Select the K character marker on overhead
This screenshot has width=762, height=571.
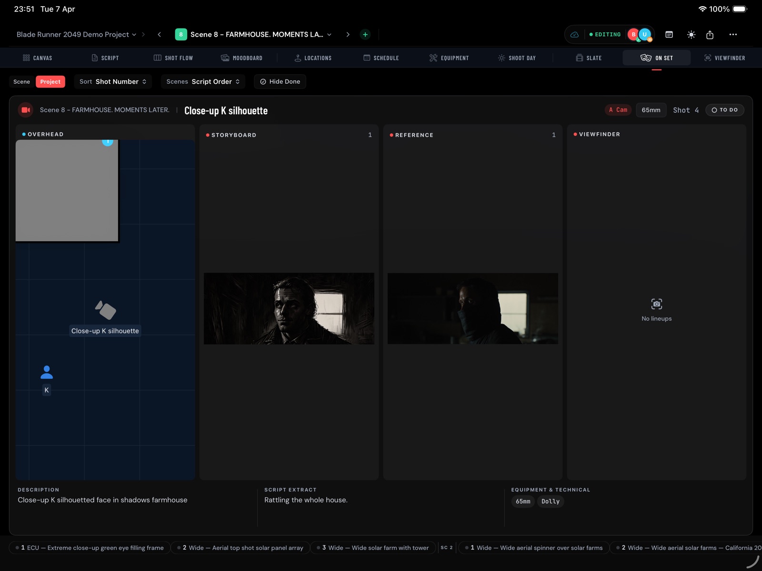(x=47, y=373)
